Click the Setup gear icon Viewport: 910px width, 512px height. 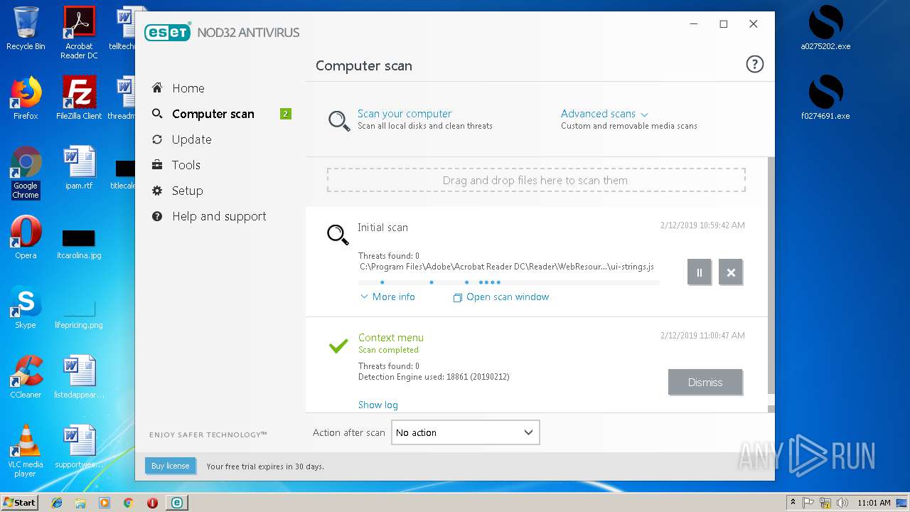157,191
